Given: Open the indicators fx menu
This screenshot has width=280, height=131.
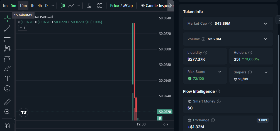Looking at the screenshot, I should pos(89,6).
